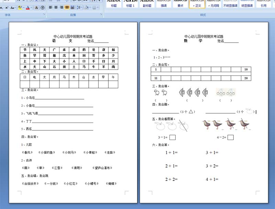Click the answer box after 4－2=
Viewport: 275px width, 209px height.
(230, 137)
